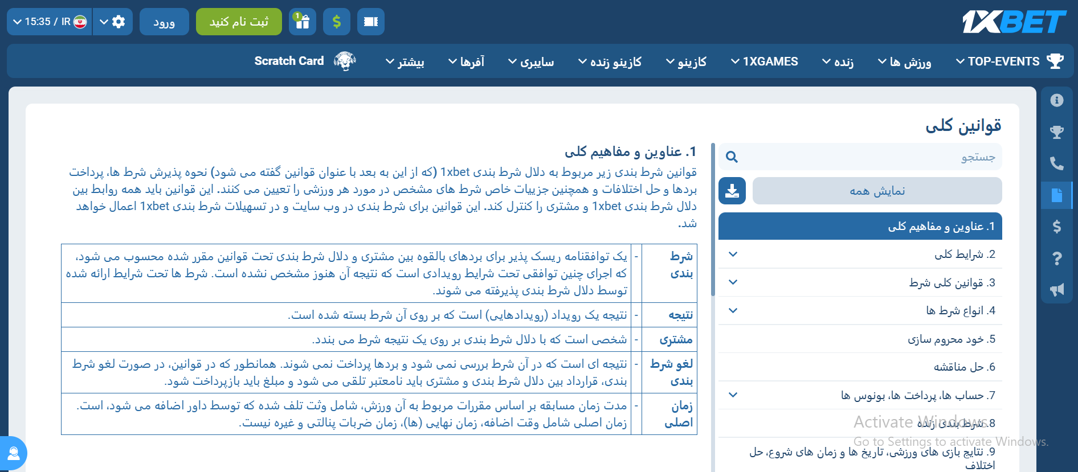Open the TOP-EVENTS menu
Screen dimensions: 1078x472
pyautogui.click(x=998, y=61)
